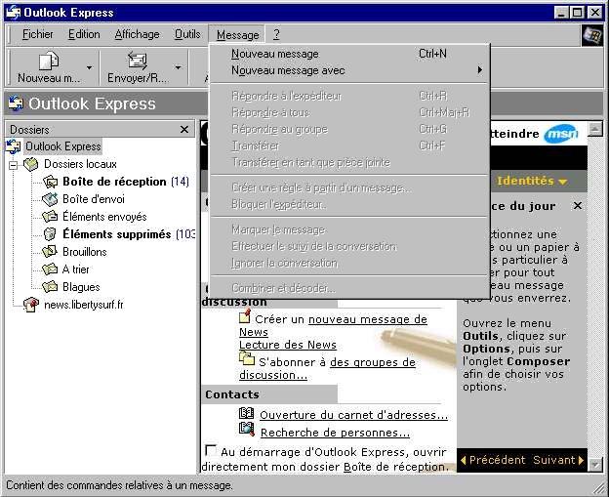
Task: Click the subscribe to newsgroups folder icon
Action: (x=247, y=358)
